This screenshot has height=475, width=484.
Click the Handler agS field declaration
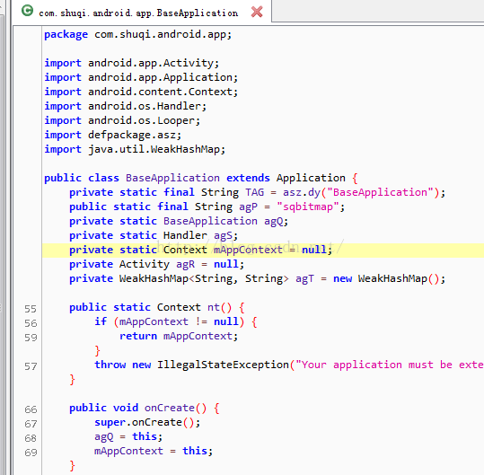[154, 235]
